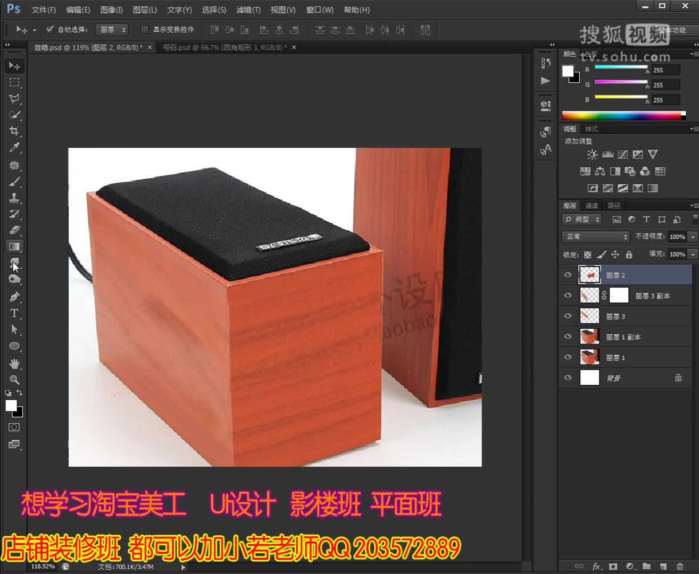Enable Show Transform Controls checkbox

(x=145, y=30)
